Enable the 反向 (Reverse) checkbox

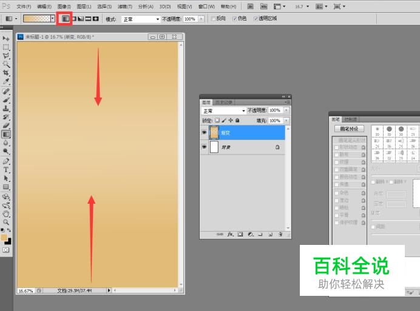point(214,19)
